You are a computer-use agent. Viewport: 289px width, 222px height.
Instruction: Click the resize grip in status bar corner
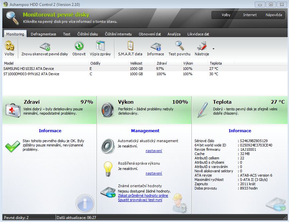[x=285, y=218]
